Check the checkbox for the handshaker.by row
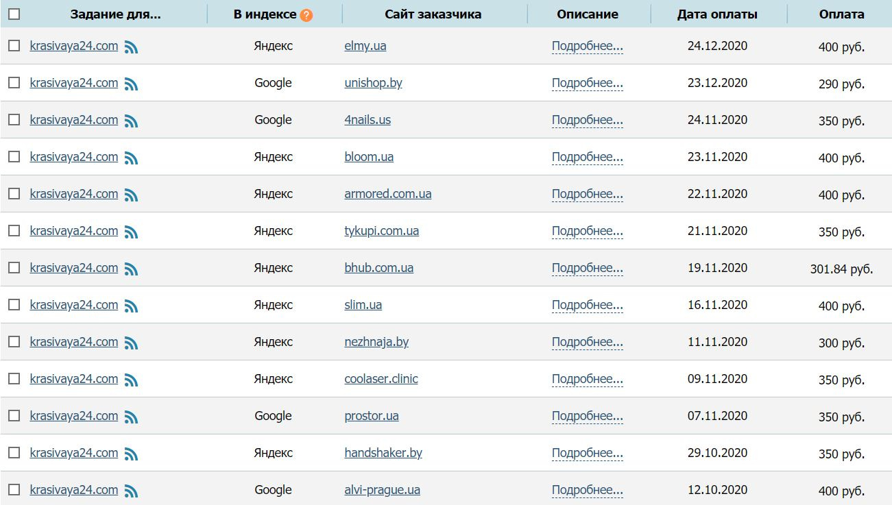Viewport: 892px width, 505px height. 14,453
